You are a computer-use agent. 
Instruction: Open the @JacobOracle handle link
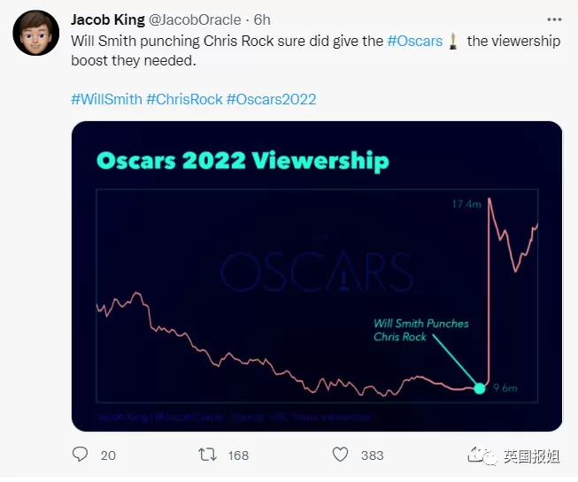(x=195, y=19)
